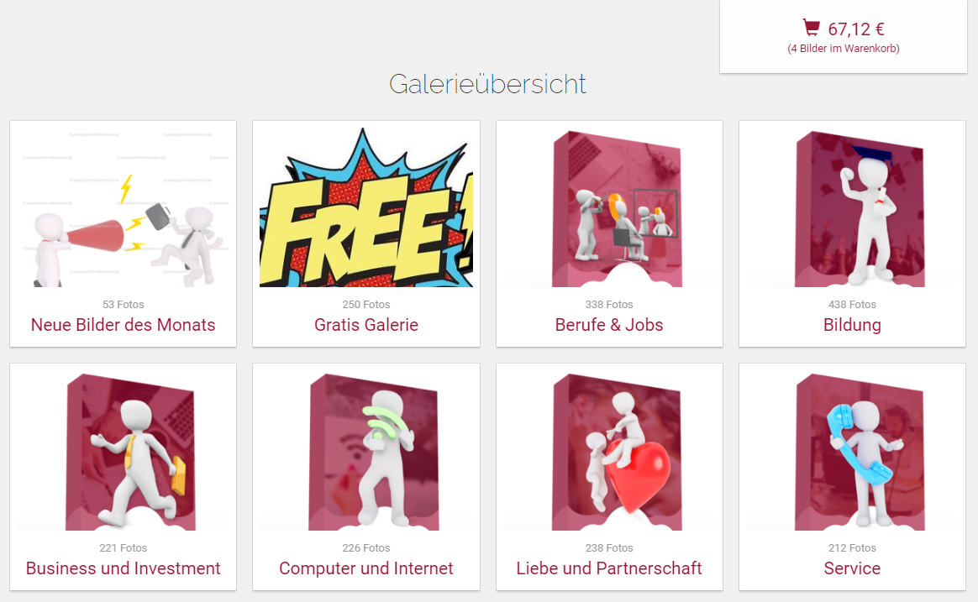Open the Gratis Galerie link

point(366,325)
